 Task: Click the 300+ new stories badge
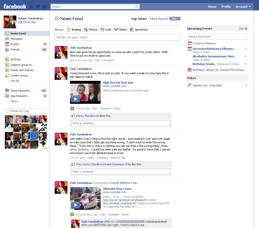175,19
